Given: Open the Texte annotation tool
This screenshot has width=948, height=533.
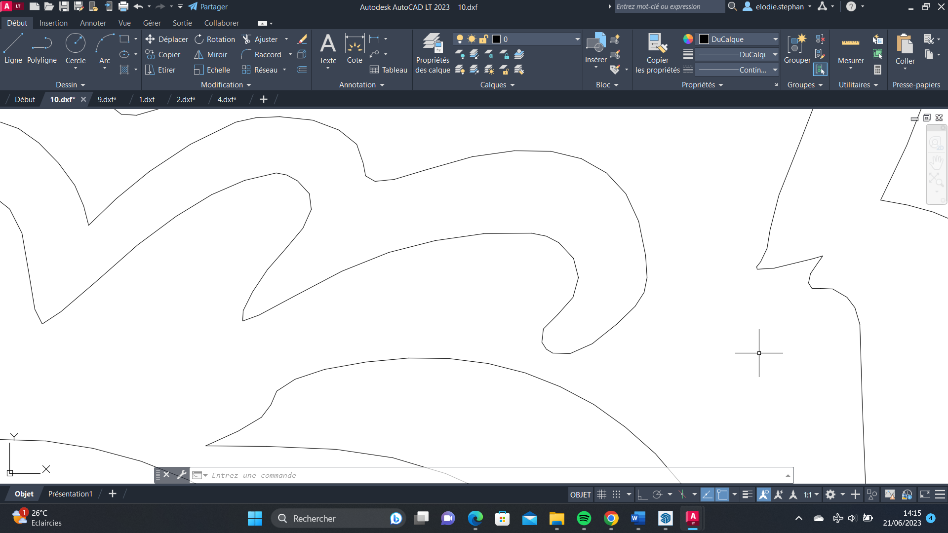Looking at the screenshot, I should (328, 49).
